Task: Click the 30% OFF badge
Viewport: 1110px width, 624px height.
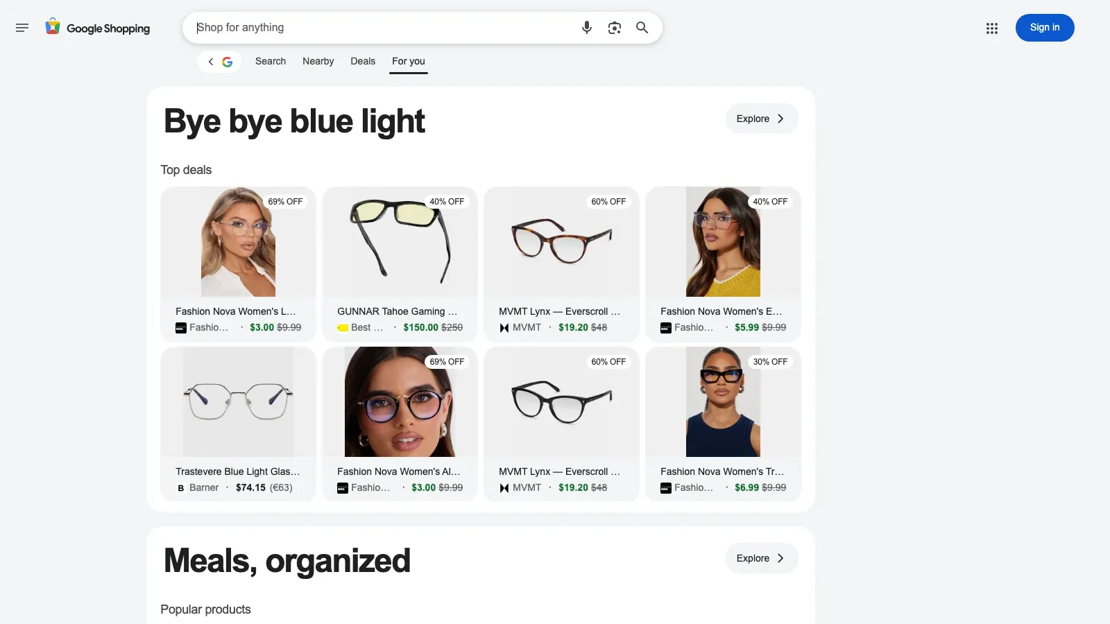Action: coord(770,362)
